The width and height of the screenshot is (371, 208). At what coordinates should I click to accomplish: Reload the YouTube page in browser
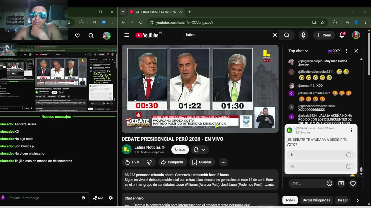point(141,22)
